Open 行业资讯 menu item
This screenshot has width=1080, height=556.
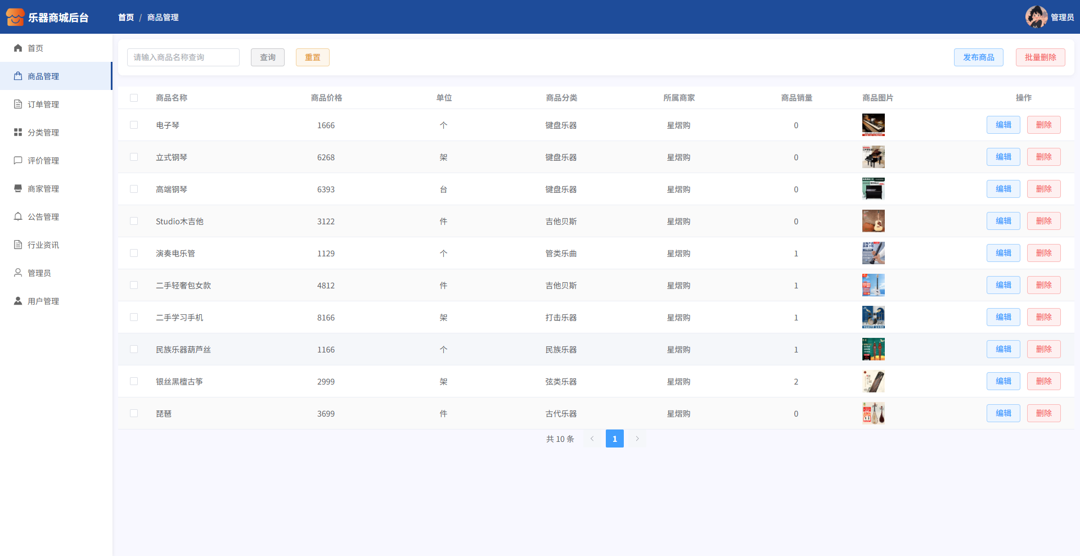coord(43,245)
